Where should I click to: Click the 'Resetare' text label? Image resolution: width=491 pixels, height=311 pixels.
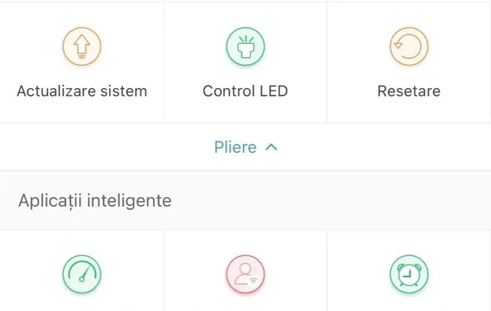[x=409, y=91]
